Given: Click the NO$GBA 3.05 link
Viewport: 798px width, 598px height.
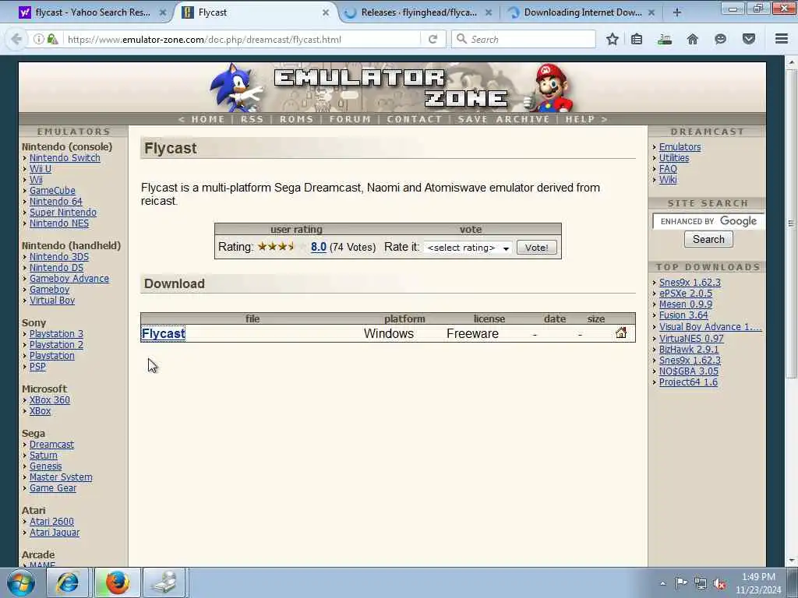Looking at the screenshot, I should click(x=689, y=371).
